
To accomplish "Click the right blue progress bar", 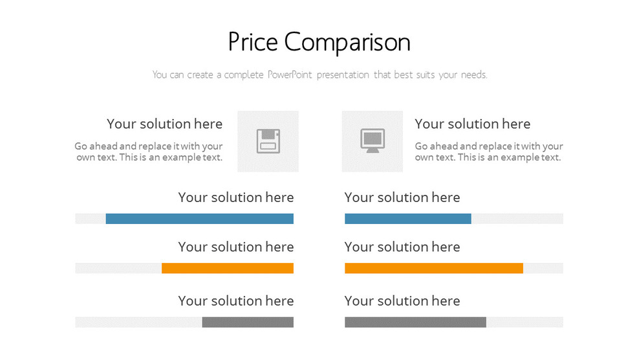I will 408,219.
